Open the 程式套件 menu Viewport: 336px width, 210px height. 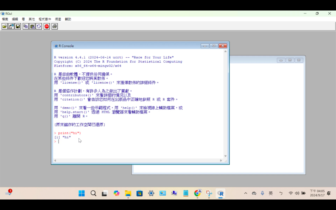coord(45,19)
